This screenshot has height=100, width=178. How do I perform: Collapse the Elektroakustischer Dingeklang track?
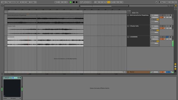[x=128, y=15]
